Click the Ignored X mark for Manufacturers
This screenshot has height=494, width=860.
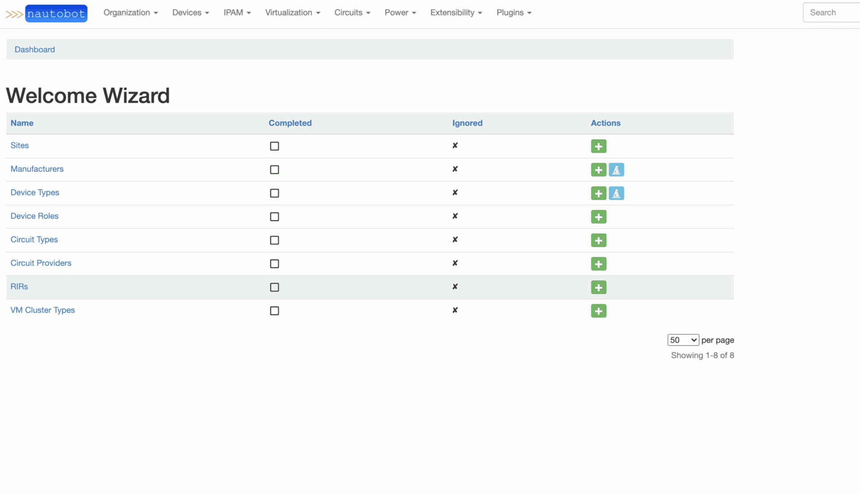pos(455,169)
